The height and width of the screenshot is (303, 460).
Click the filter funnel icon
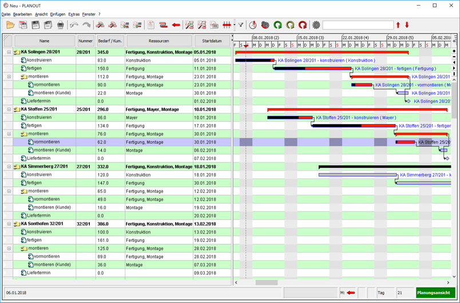(240, 25)
